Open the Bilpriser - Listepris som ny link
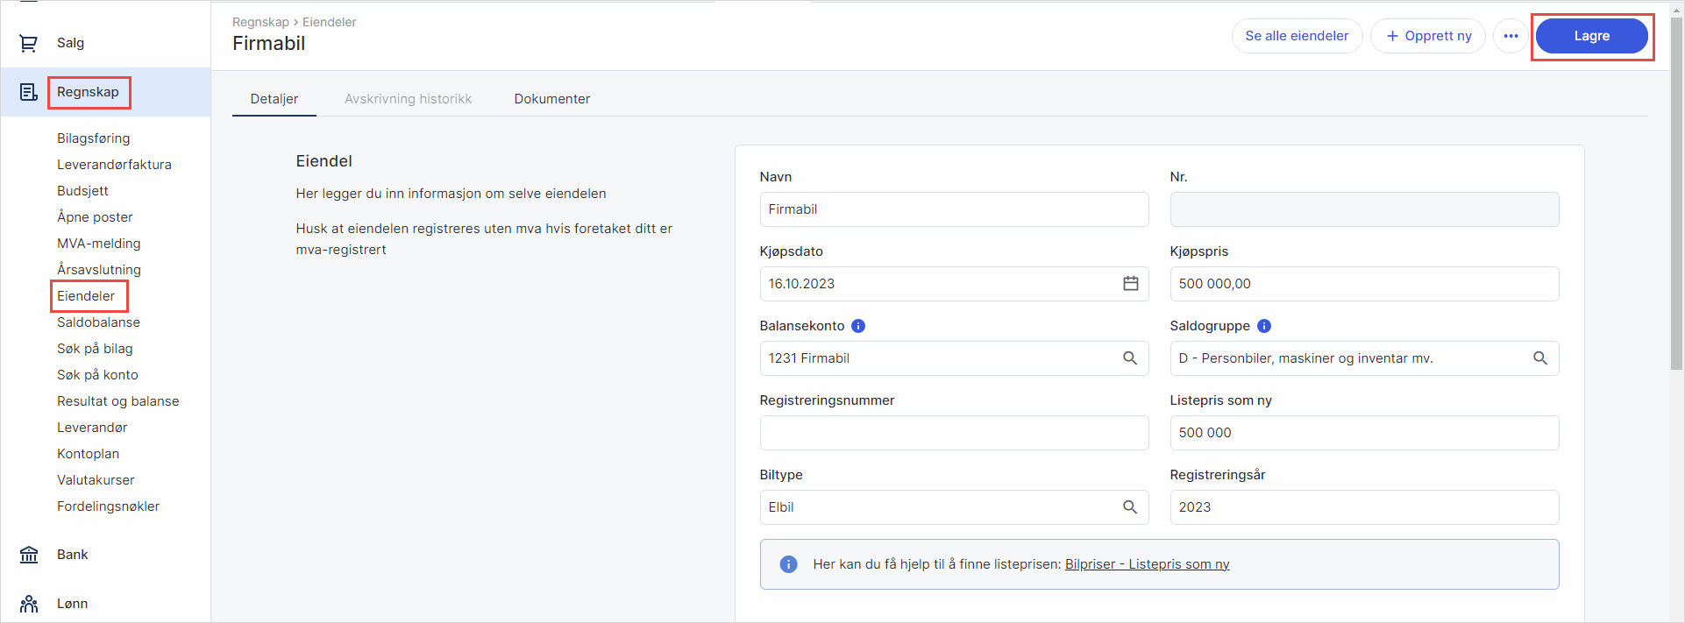This screenshot has width=1685, height=623. 1147,564
